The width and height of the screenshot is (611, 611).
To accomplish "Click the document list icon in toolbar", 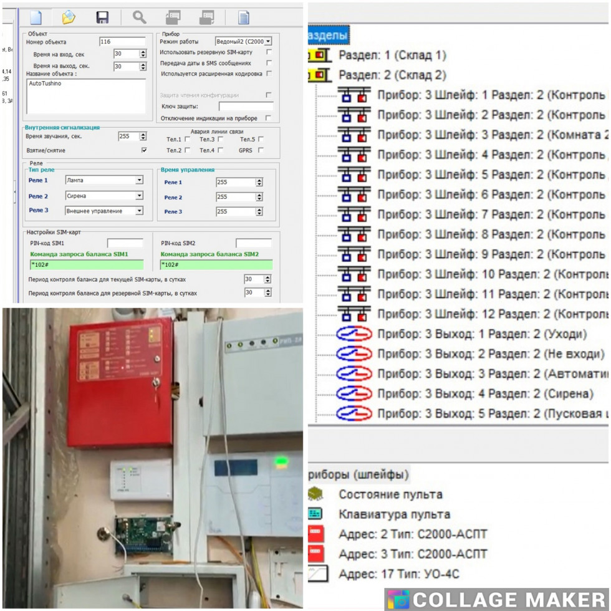I will tap(243, 17).
